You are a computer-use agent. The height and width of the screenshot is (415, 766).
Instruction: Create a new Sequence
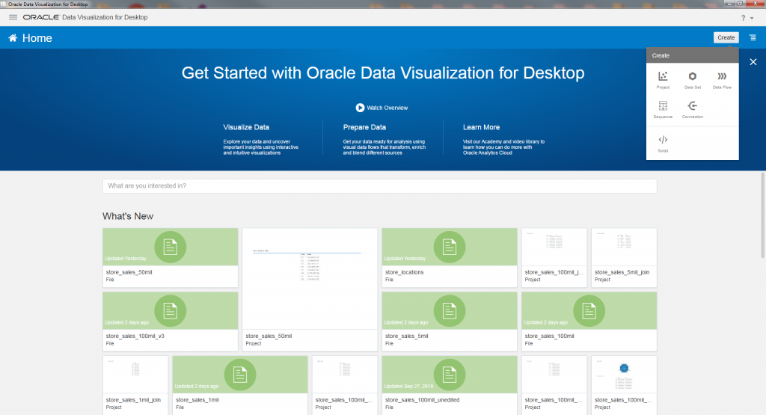(x=663, y=109)
